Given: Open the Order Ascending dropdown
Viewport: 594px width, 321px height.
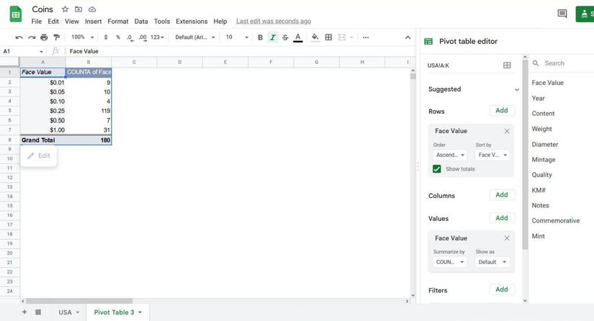Looking at the screenshot, I should [450, 155].
